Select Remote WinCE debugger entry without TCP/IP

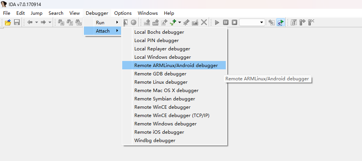point(174,107)
